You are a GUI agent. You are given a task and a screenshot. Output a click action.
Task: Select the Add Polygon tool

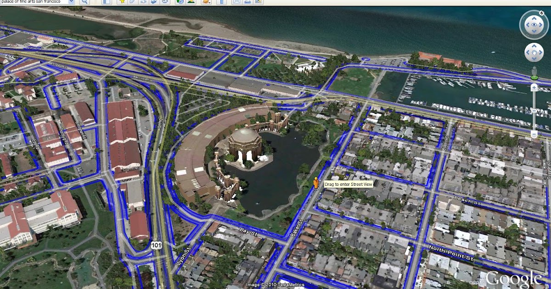[x=133, y=2]
